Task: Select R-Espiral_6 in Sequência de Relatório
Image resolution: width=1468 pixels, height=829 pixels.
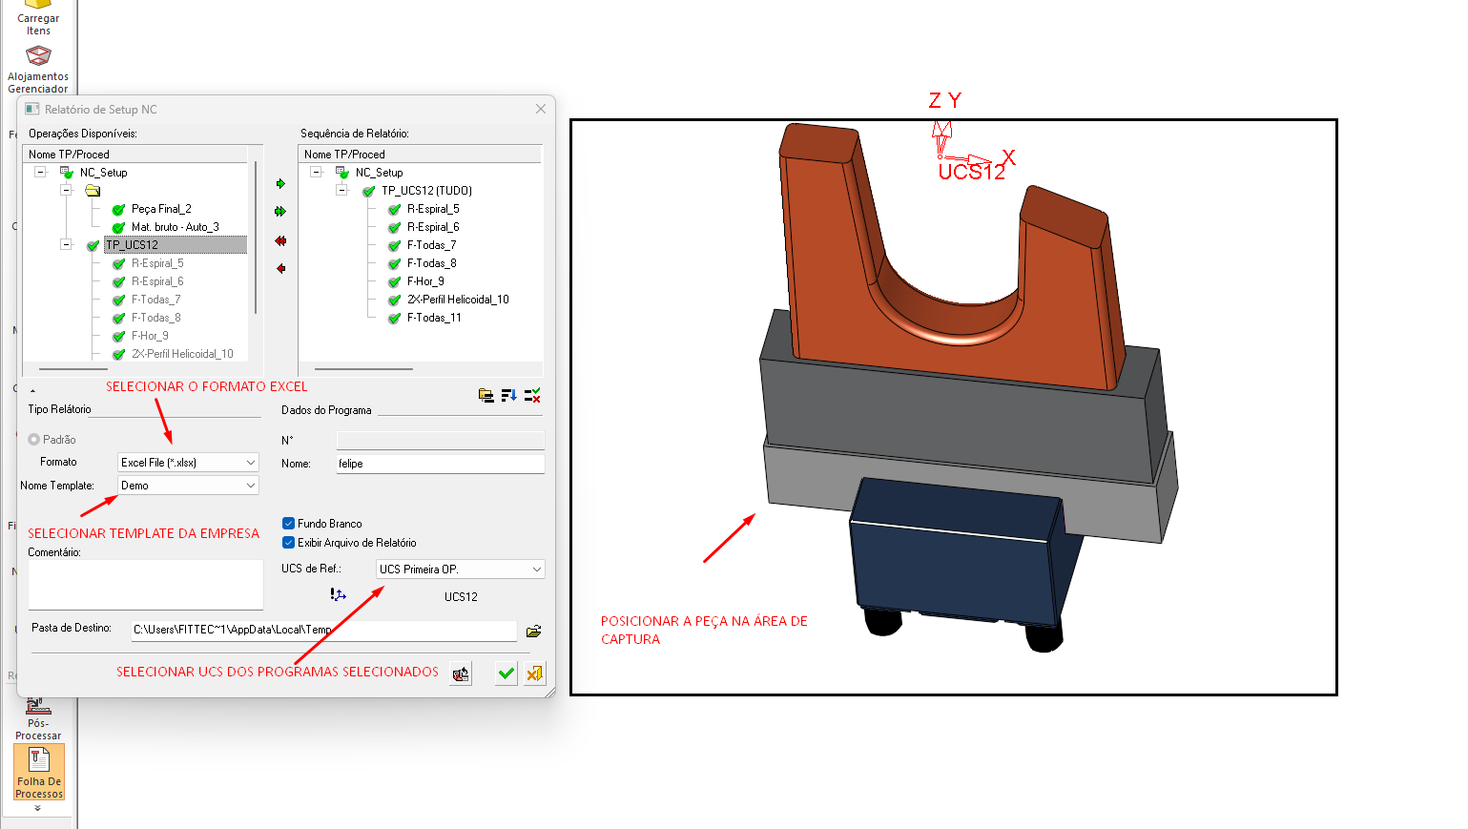Action: [x=433, y=227]
